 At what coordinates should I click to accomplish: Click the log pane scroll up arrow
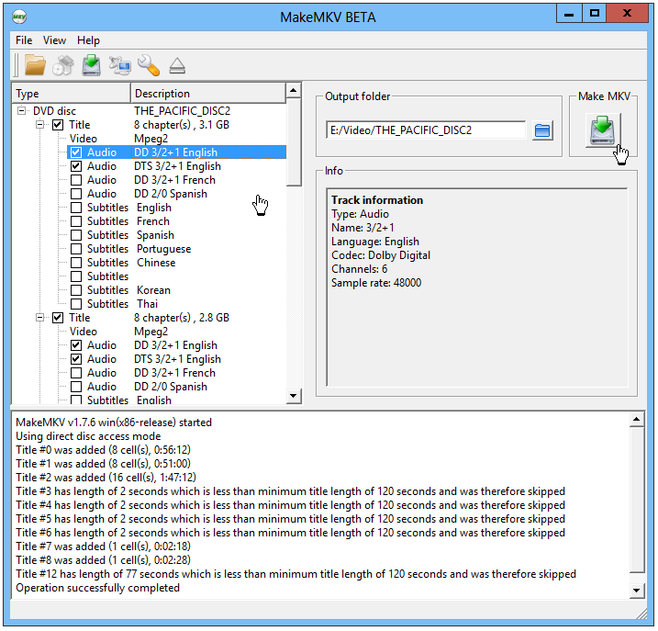coord(637,419)
